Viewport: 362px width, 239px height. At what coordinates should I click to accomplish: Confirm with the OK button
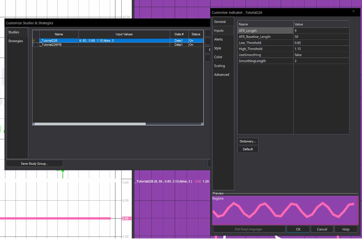[298, 229]
